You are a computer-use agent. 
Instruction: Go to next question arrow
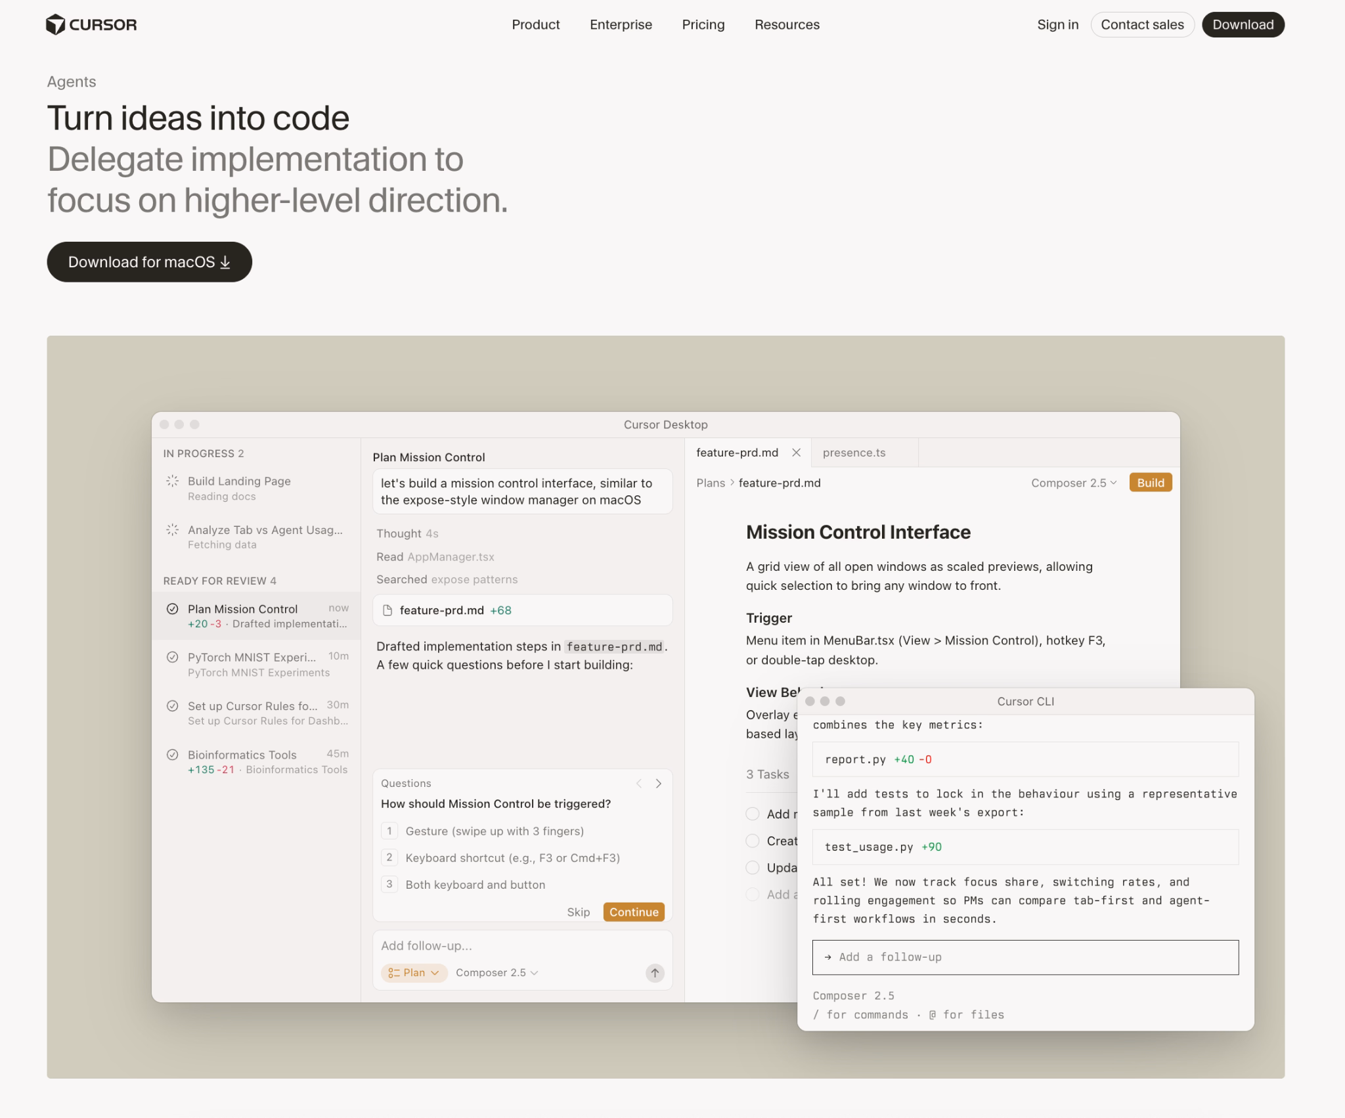pos(658,784)
